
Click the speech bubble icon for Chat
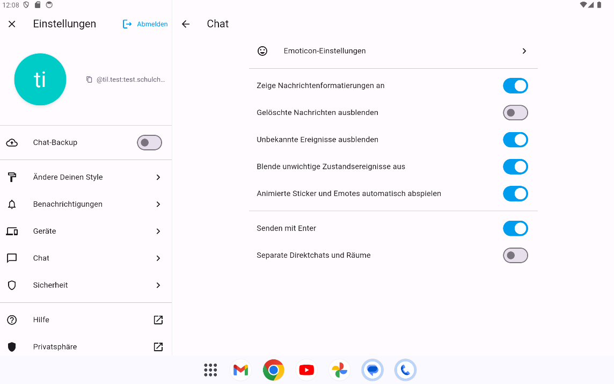coord(12,258)
